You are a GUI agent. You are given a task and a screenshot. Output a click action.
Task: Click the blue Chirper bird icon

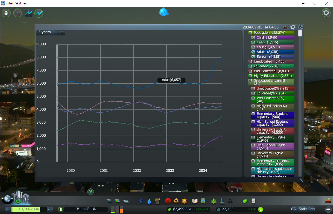pos(164,12)
